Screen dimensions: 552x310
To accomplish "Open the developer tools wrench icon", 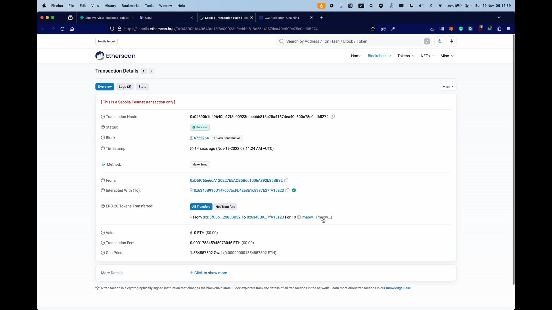I will [393, 29].
